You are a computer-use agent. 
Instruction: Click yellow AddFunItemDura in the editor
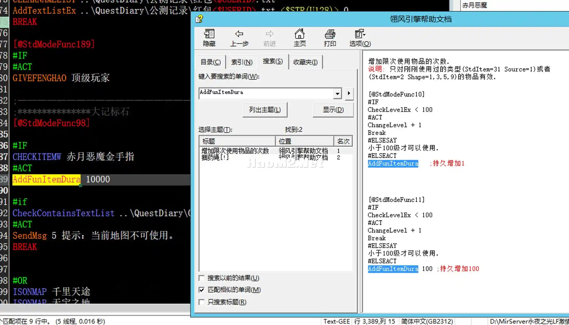click(46, 179)
